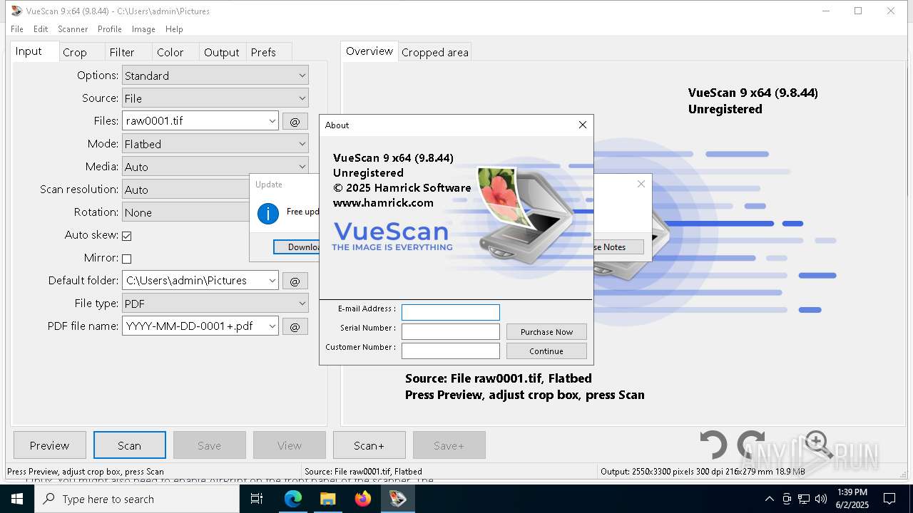Open the File type dropdown
913x513 pixels.
click(215, 304)
